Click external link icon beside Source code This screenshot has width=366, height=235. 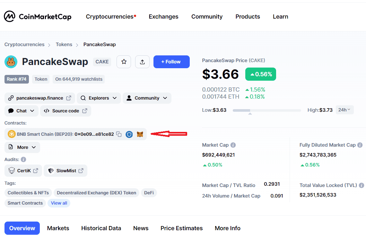85,111
